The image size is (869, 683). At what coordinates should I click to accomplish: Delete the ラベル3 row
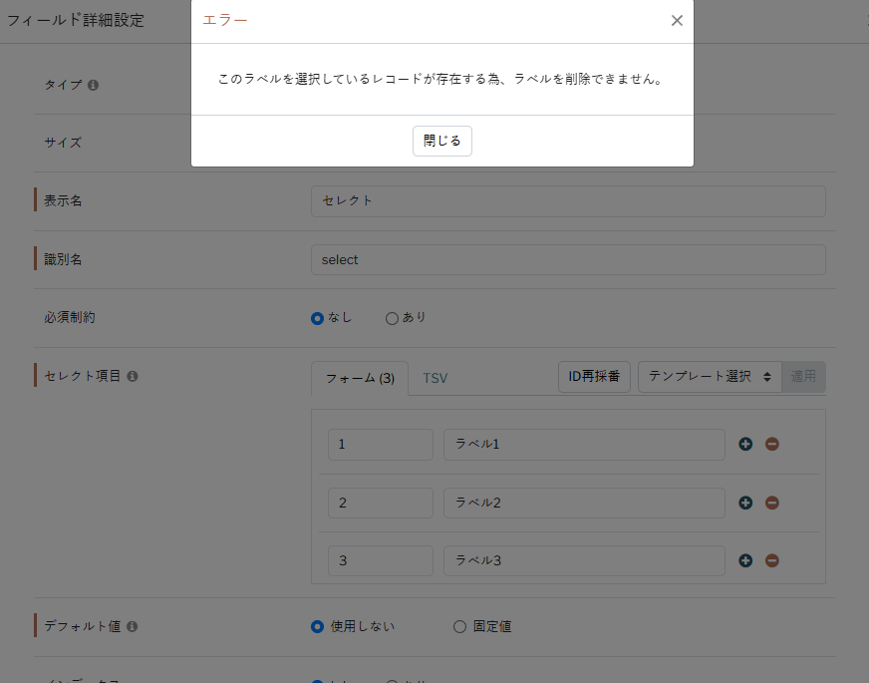771,560
